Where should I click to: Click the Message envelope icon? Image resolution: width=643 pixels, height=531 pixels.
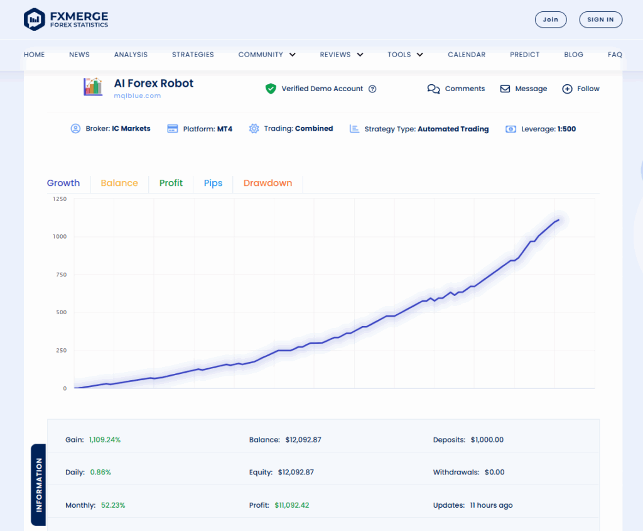pyautogui.click(x=505, y=89)
